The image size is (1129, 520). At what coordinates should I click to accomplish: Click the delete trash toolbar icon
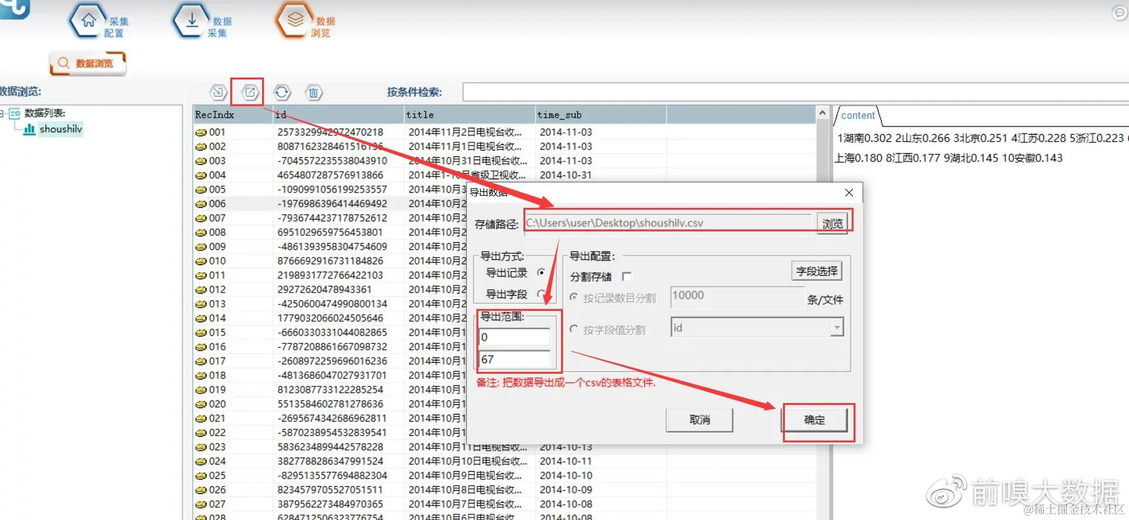[x=314, y=93]
